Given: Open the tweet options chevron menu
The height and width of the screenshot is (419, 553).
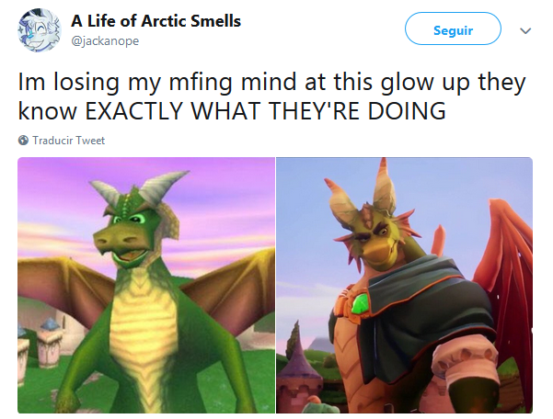Looking at the screenshot, I should [x=525, y=31].
